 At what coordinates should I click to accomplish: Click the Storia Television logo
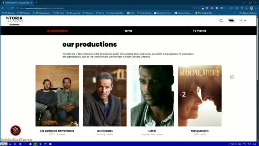[15, 21]
